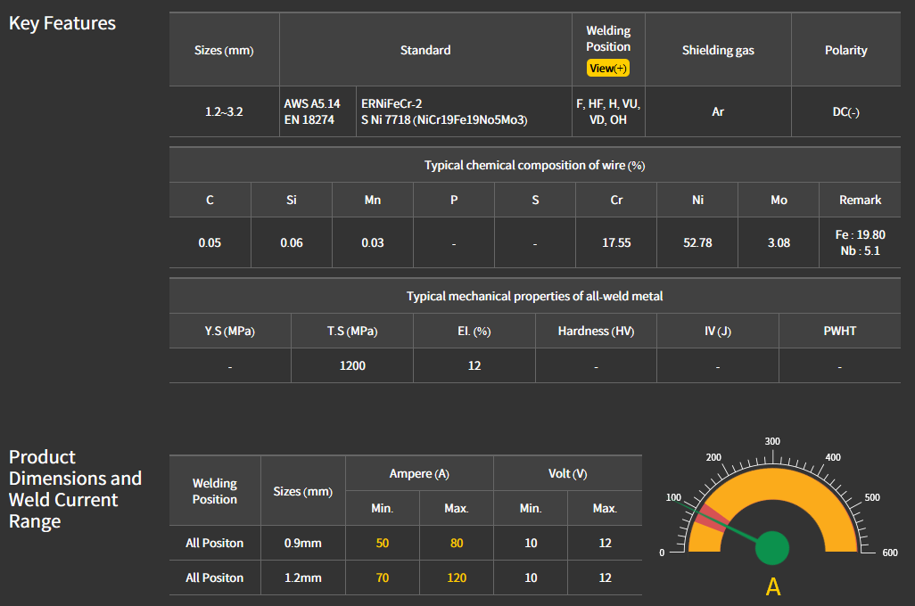Select the Key Features heading
The height and width of the screenshot is (606, 915).
click(62, 23)
